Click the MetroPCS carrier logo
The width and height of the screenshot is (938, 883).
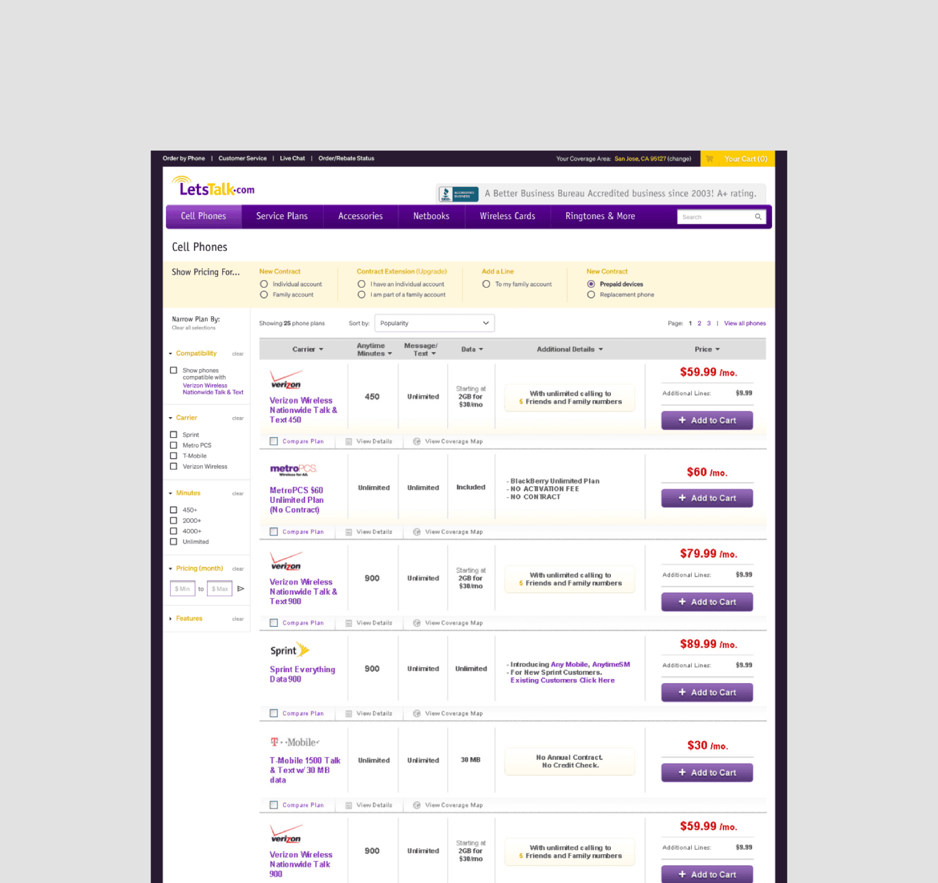tap(293, 469)
